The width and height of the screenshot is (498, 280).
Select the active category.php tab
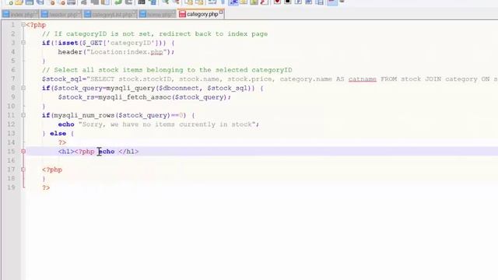click(201, 14)
